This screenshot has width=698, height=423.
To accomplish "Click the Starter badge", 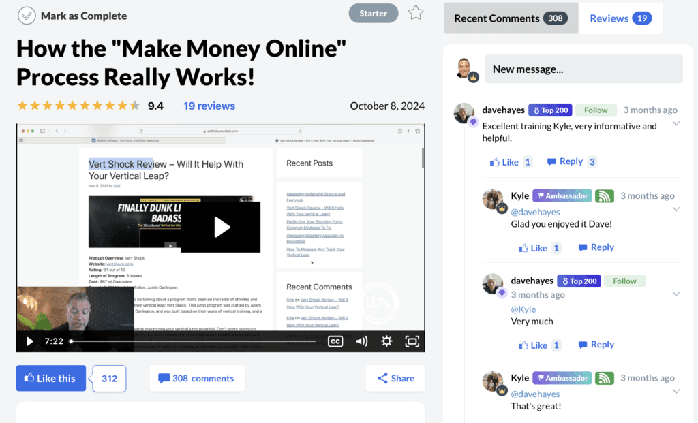I will click(x=373, y=14).
